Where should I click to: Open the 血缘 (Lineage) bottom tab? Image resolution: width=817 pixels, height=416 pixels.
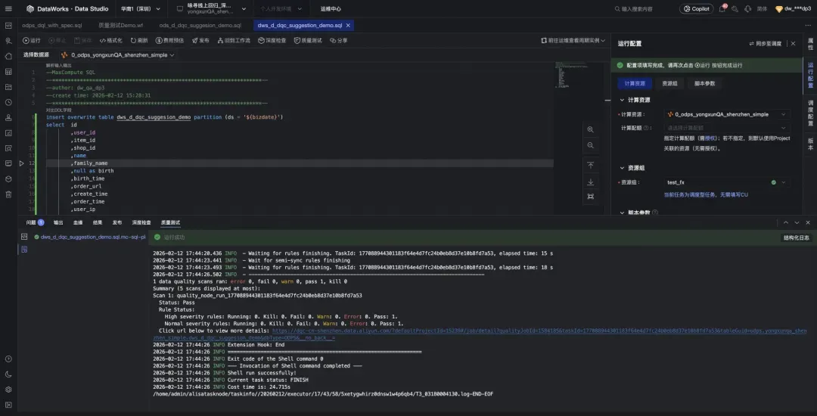pyautogui.click(x=78, y=222)
